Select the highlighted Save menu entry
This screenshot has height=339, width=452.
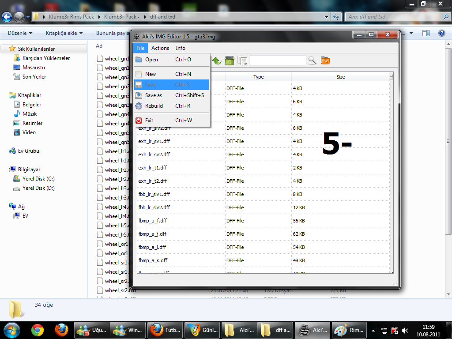(172, 85)
